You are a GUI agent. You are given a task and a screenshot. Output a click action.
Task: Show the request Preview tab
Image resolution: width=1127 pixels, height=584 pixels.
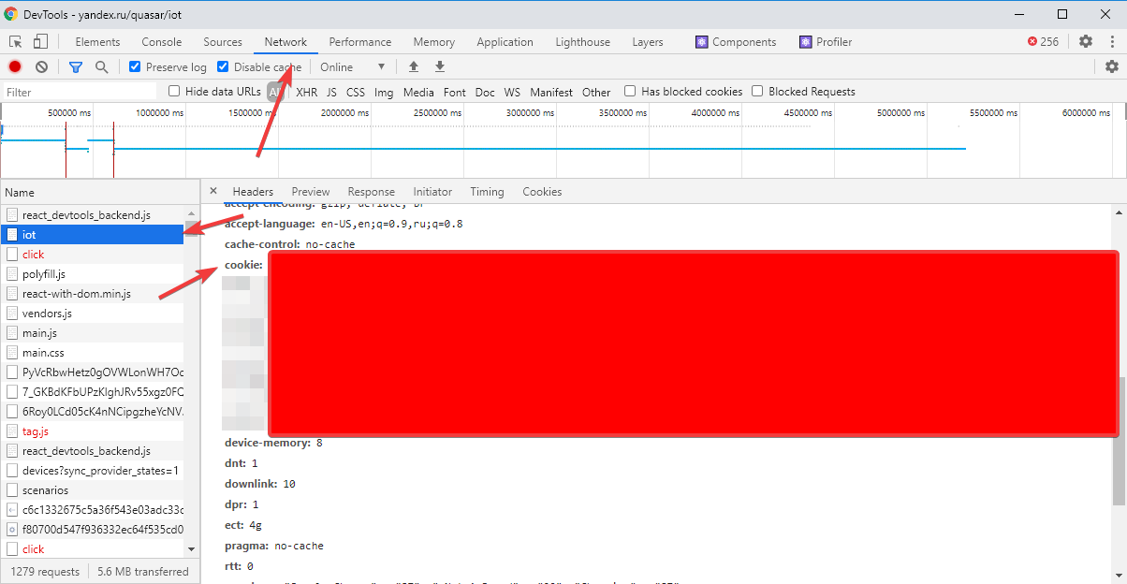311,192
